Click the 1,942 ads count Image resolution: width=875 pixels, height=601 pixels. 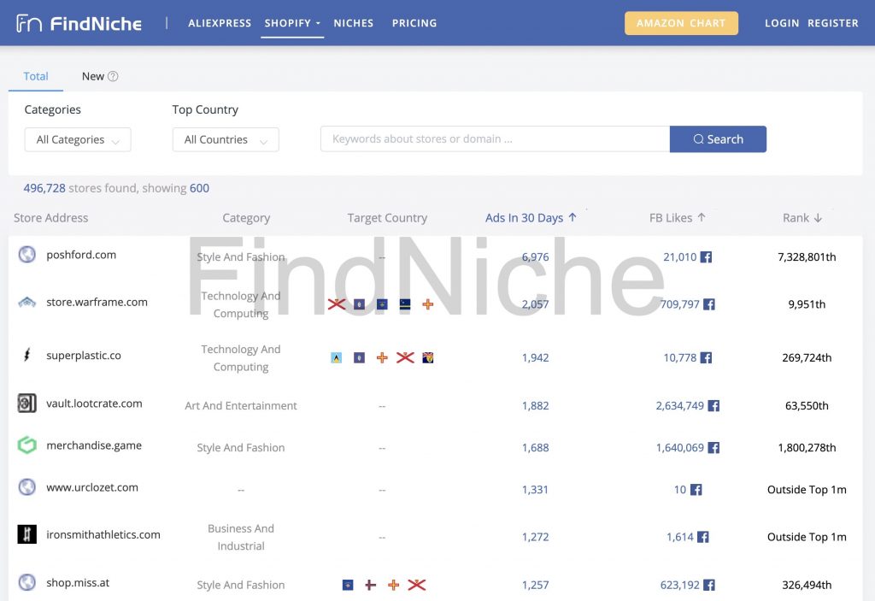[x=535, y=357]
